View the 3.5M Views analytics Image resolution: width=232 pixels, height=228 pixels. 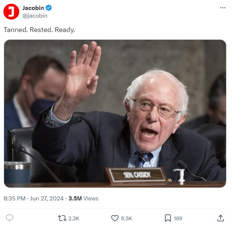coord(83,199)
